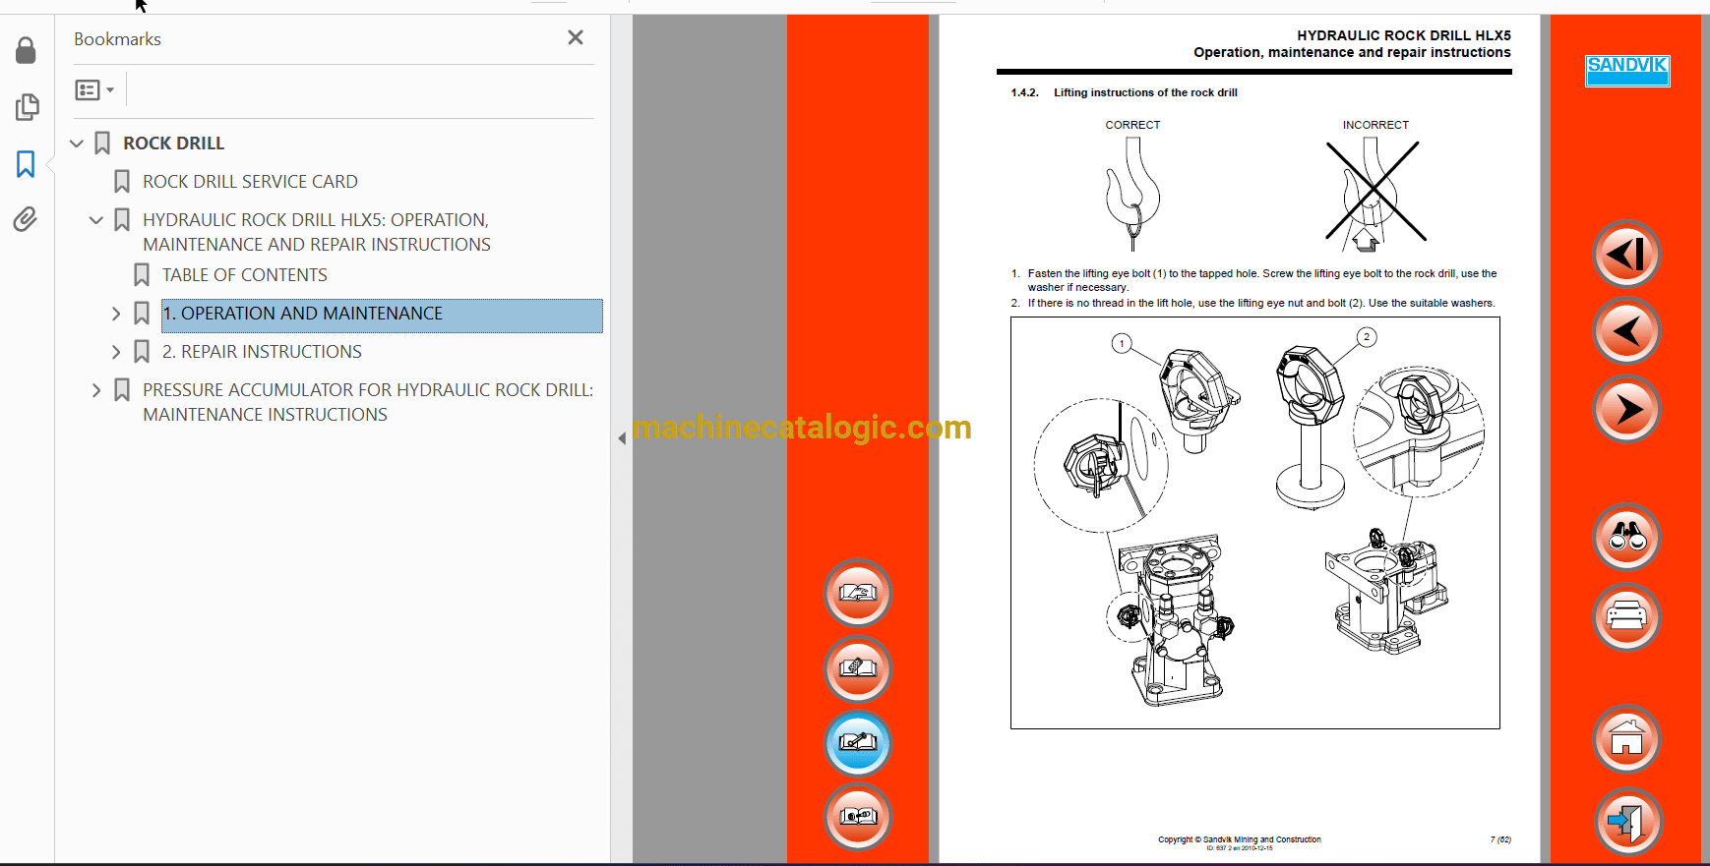This screenshot has width=1710, height=866.
Task: Collapse the navigation pane with the arrow handle
Action: click(x=622, y=438)
